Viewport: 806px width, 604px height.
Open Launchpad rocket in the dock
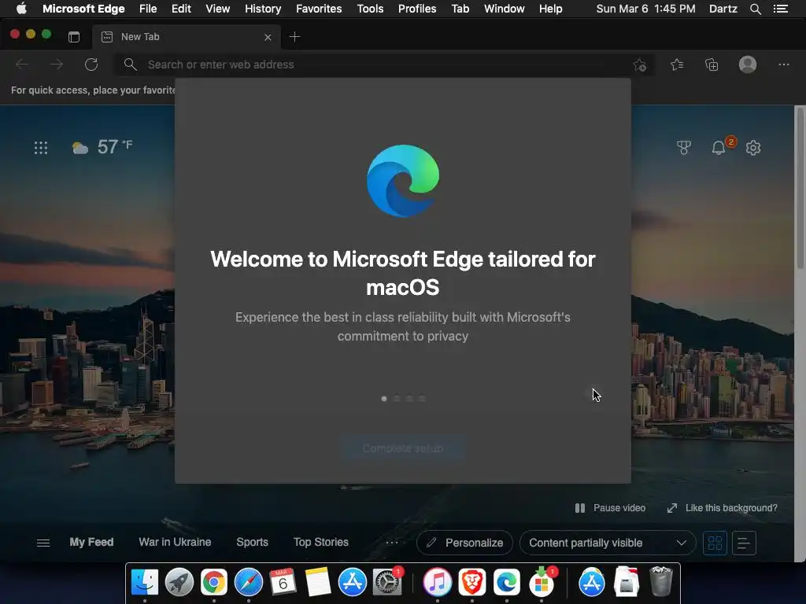(179, 583)
